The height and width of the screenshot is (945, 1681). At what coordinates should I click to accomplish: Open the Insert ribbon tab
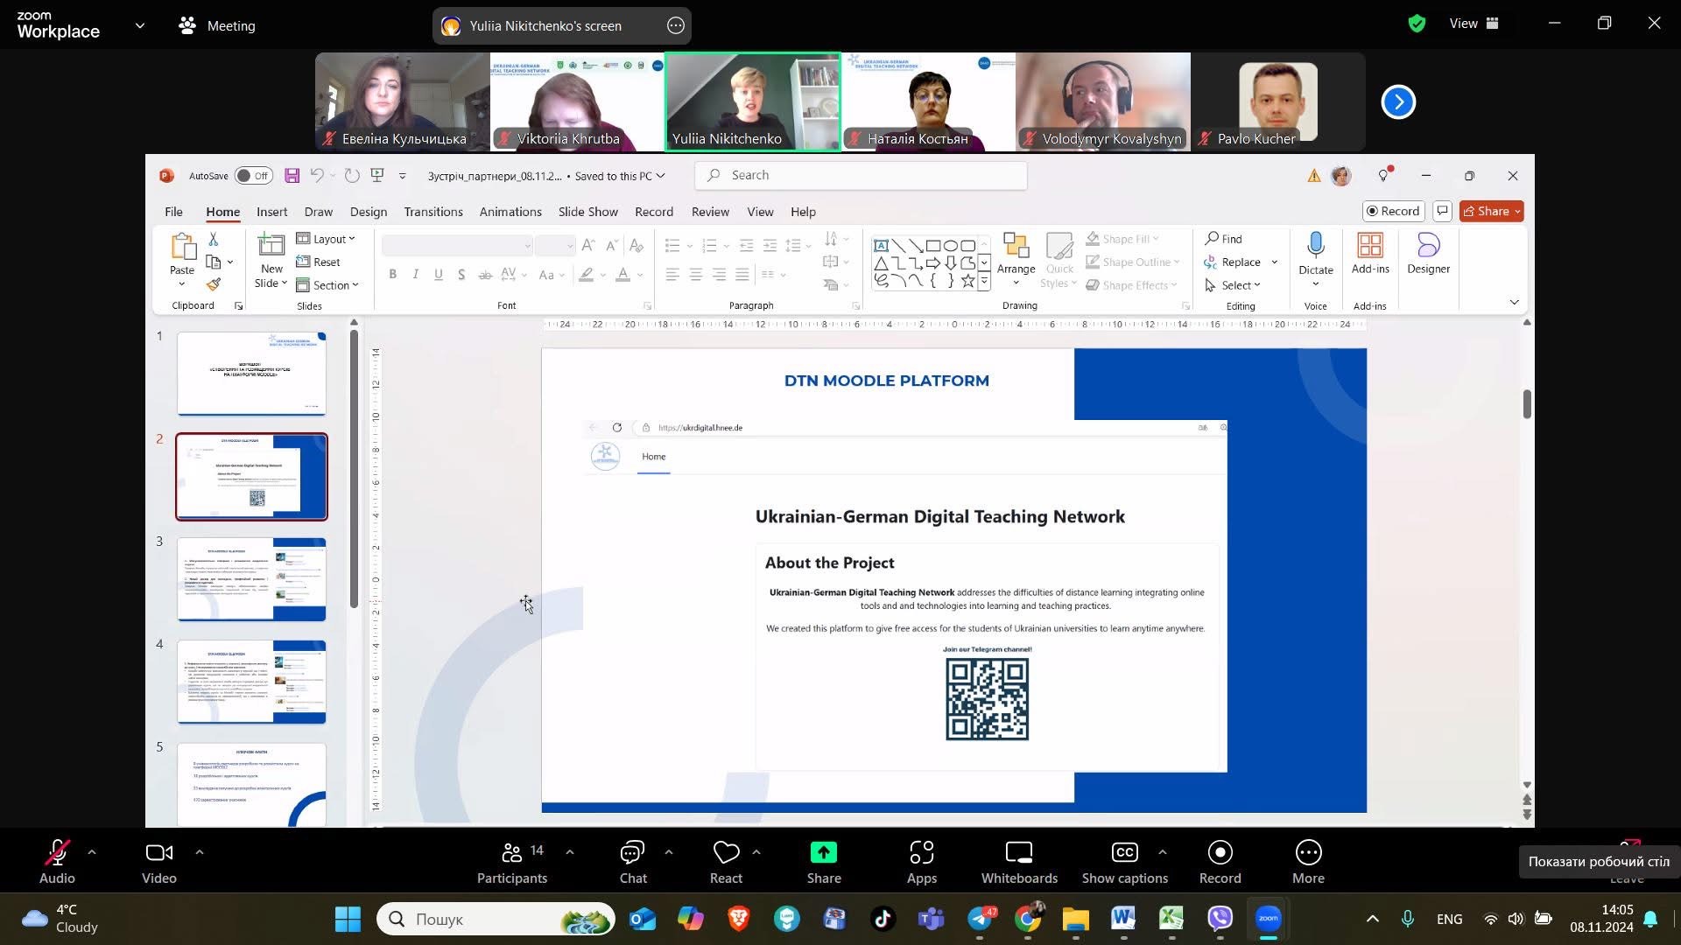click(271, 212)
